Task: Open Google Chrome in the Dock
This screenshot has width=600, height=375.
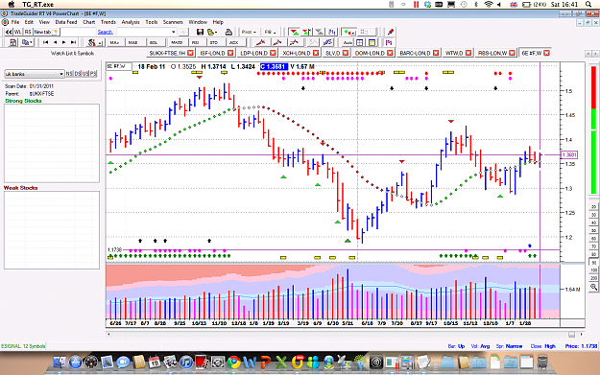Action: coord(234,362)
